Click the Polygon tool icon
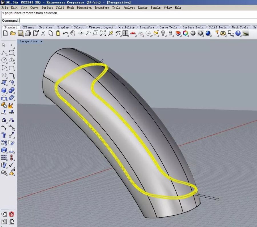 (x=4, y=75)
